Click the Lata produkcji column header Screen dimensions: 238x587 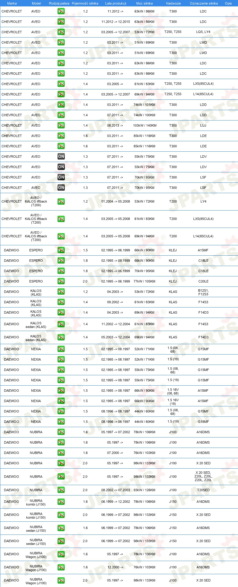click(x=116, y=3)
